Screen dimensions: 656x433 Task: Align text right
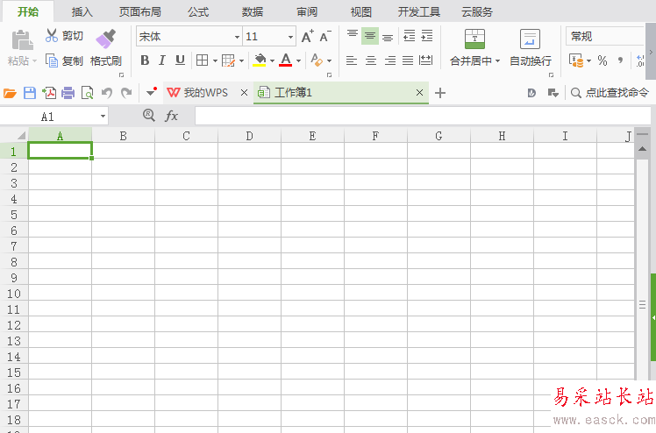click(390, 60)
